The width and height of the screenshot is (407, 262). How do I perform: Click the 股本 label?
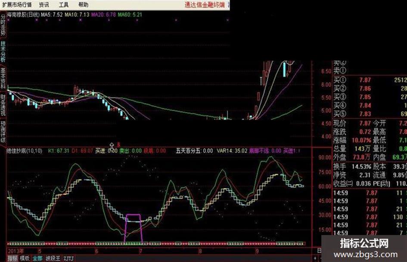379,166
